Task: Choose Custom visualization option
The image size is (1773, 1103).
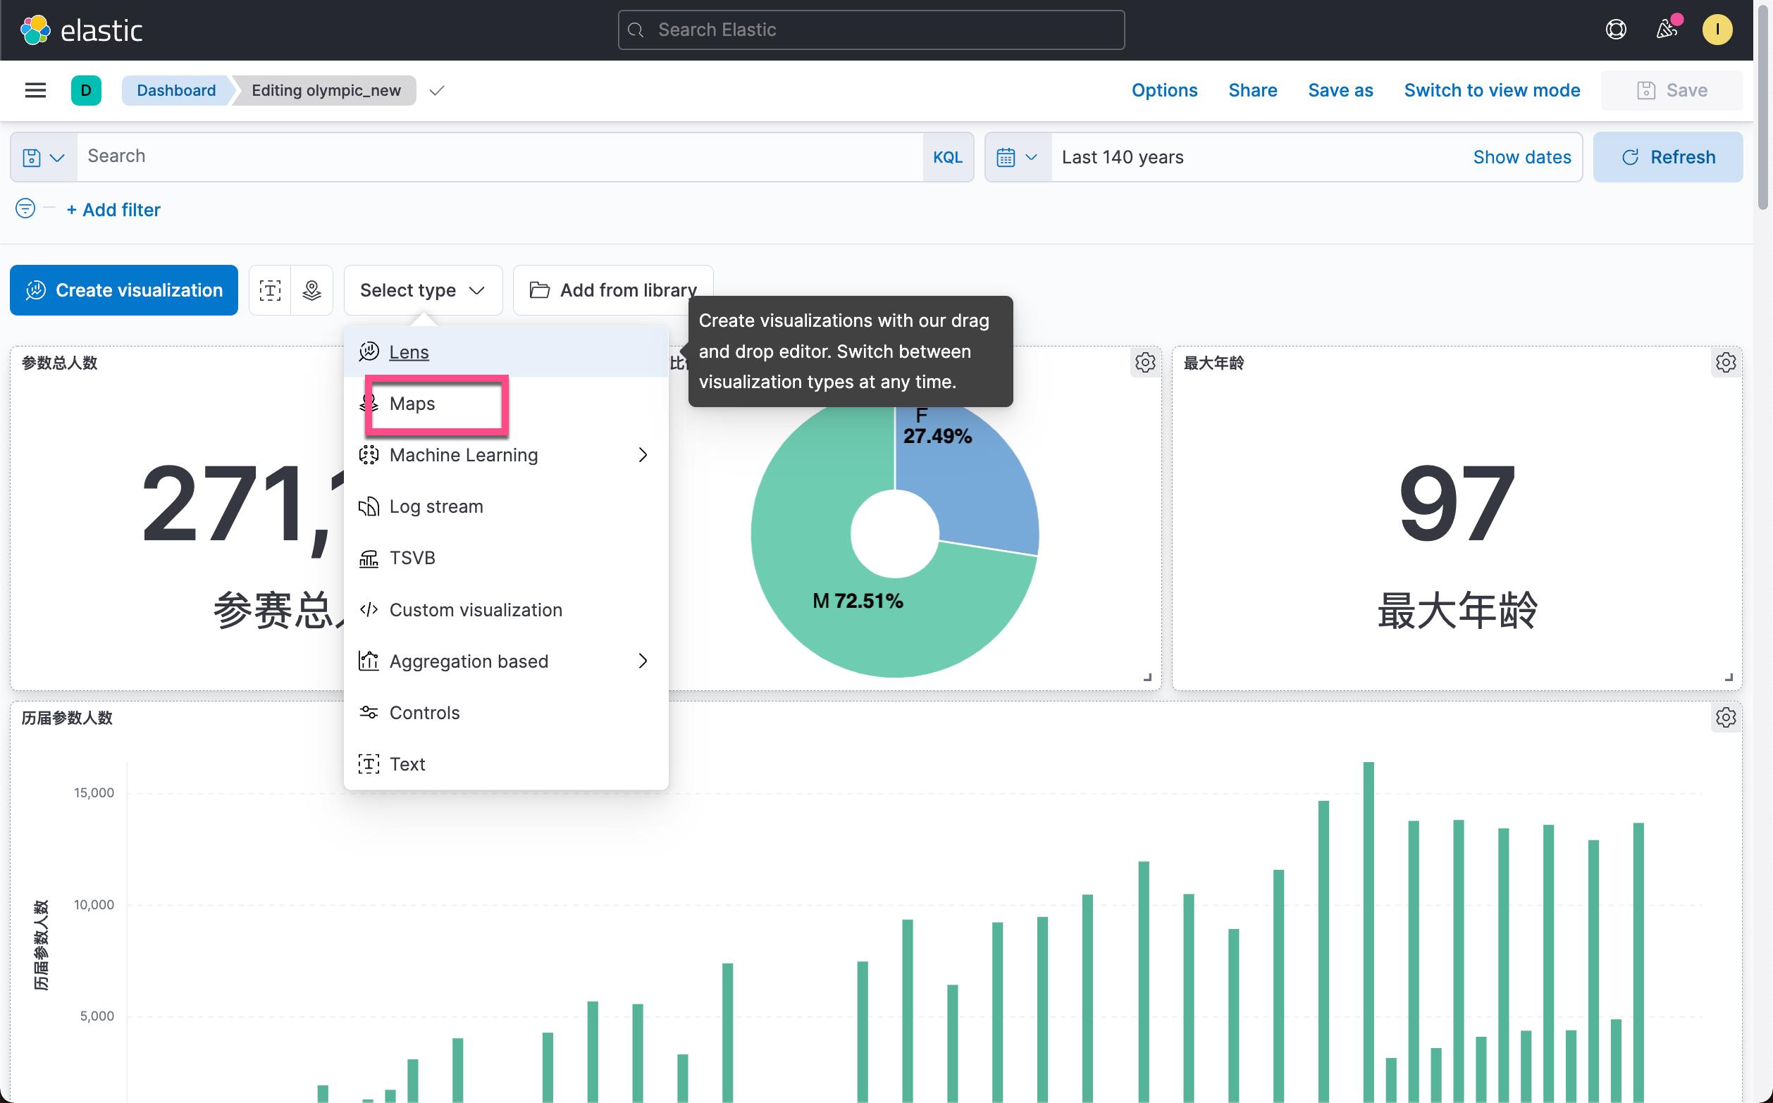Action: (506, 610)
